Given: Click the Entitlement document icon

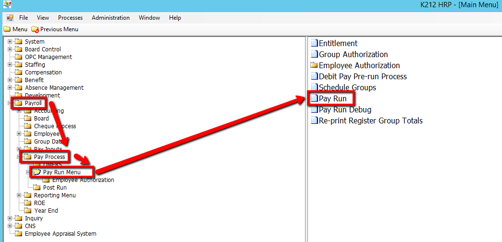Looking at the screenshot, I should coord(315,44).
